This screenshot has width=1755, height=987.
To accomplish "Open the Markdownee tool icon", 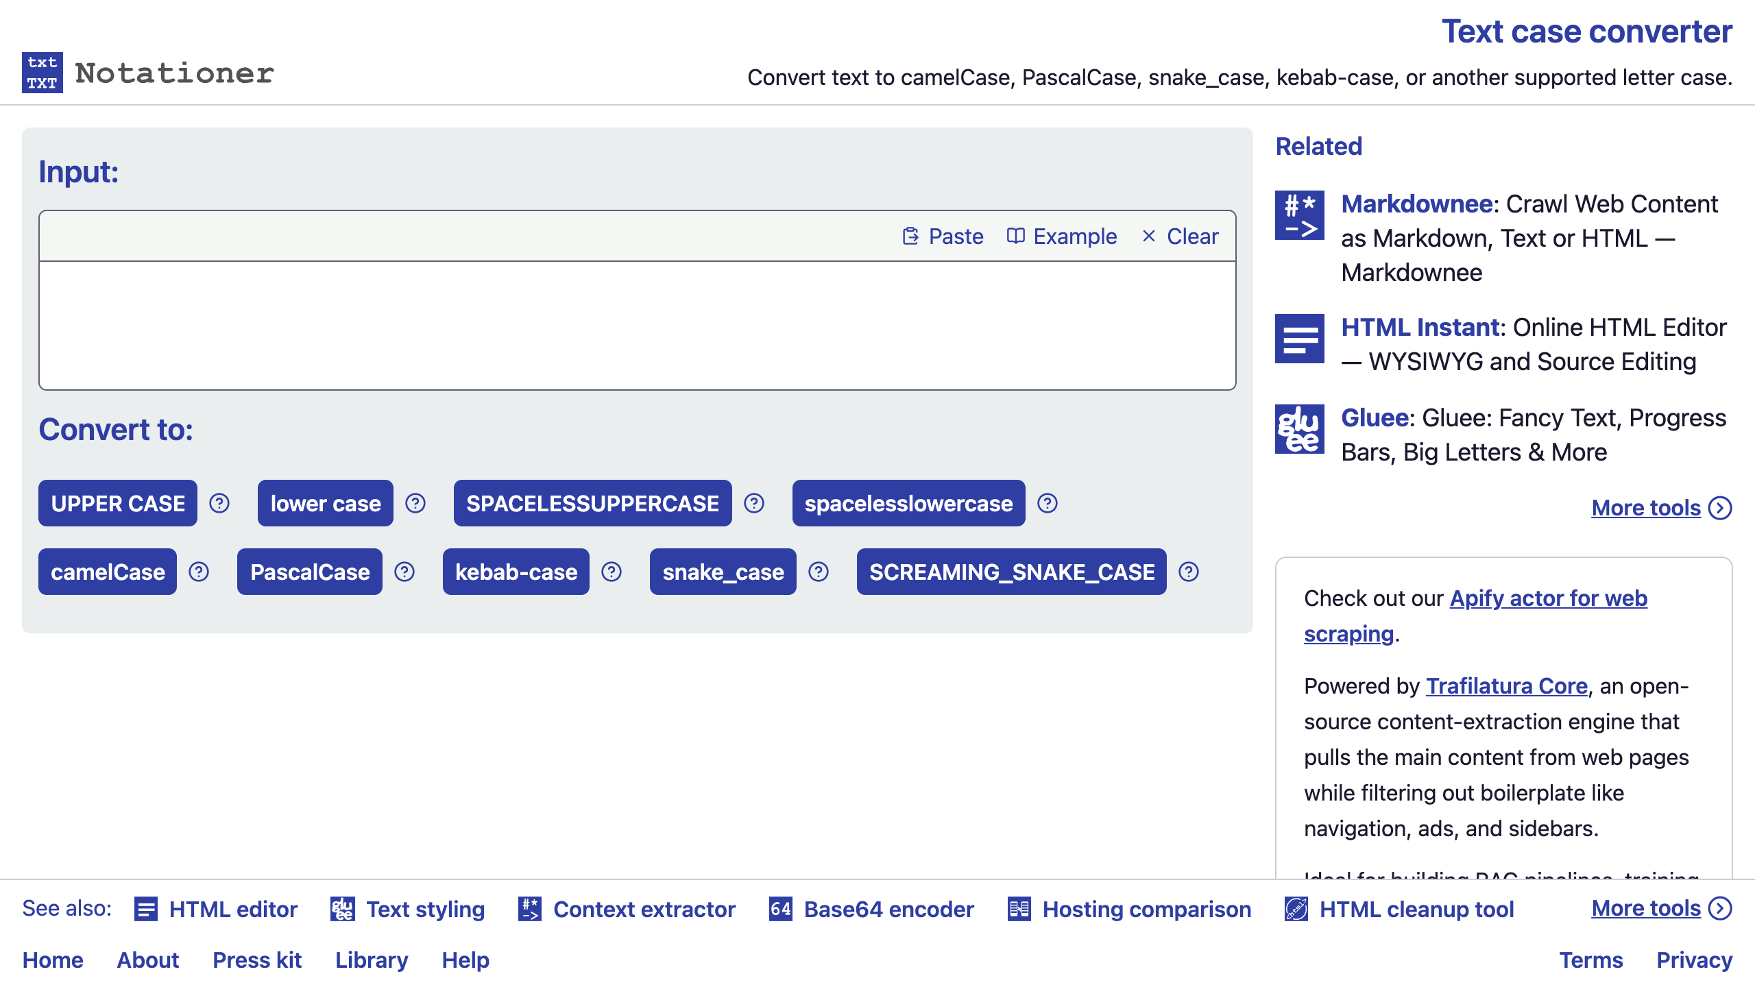I will point(1300,215).
